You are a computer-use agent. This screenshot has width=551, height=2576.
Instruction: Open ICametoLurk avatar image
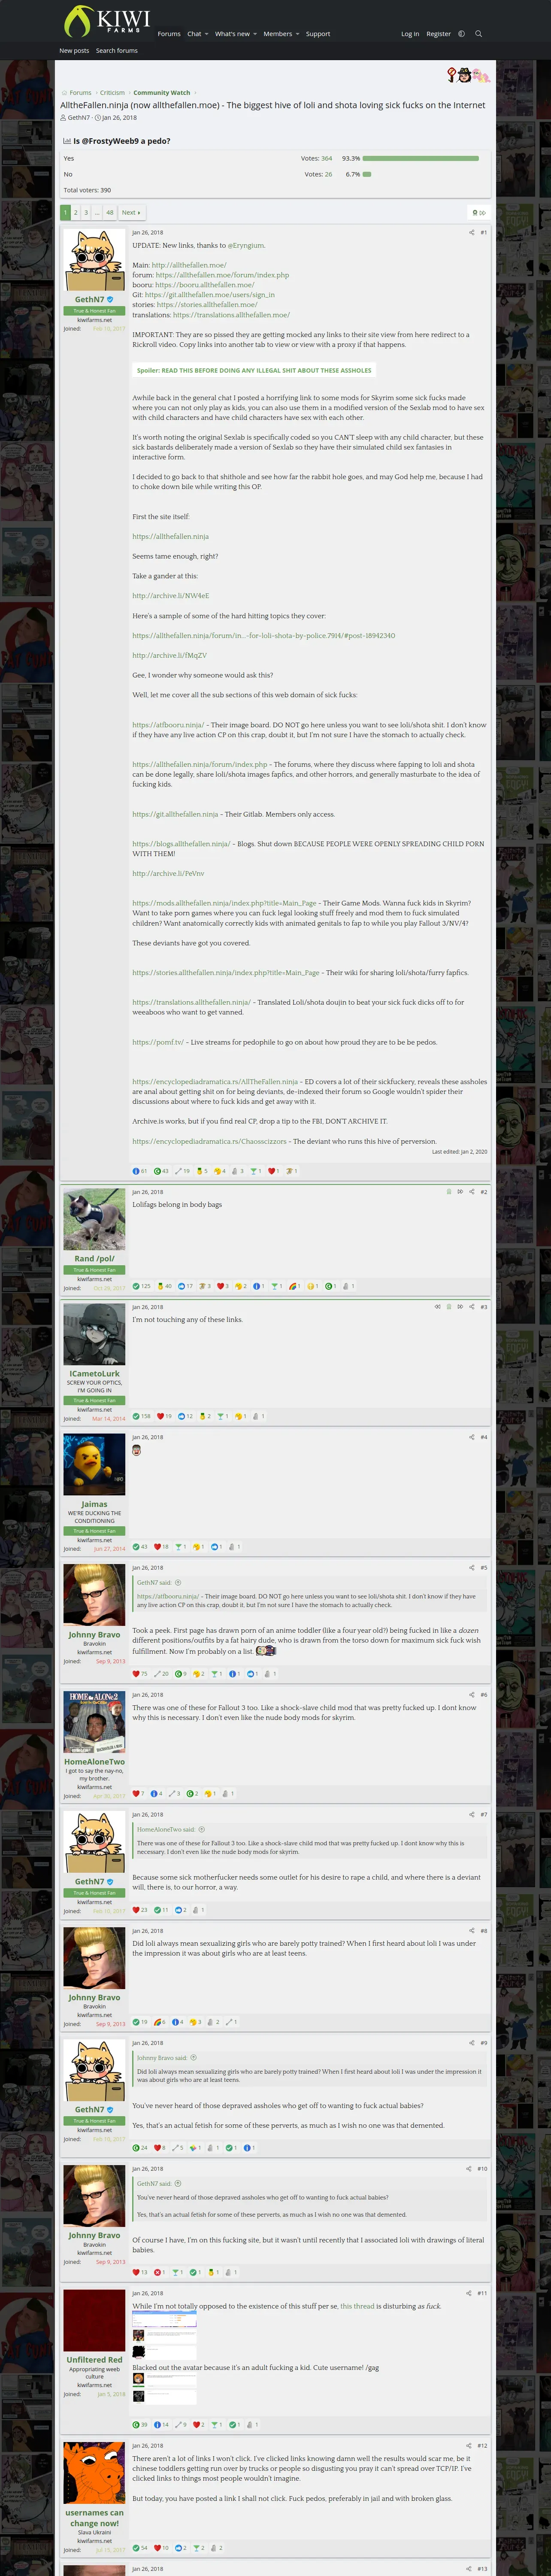[x=94, y=1334]
